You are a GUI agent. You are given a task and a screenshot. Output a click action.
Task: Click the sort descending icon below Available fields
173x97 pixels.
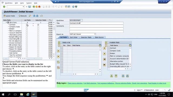116,76
